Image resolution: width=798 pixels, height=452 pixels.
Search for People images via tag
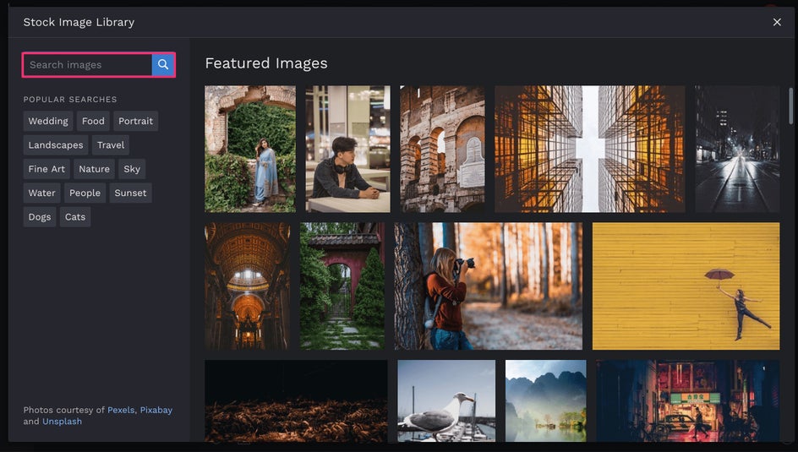click(x=85, y=193)
